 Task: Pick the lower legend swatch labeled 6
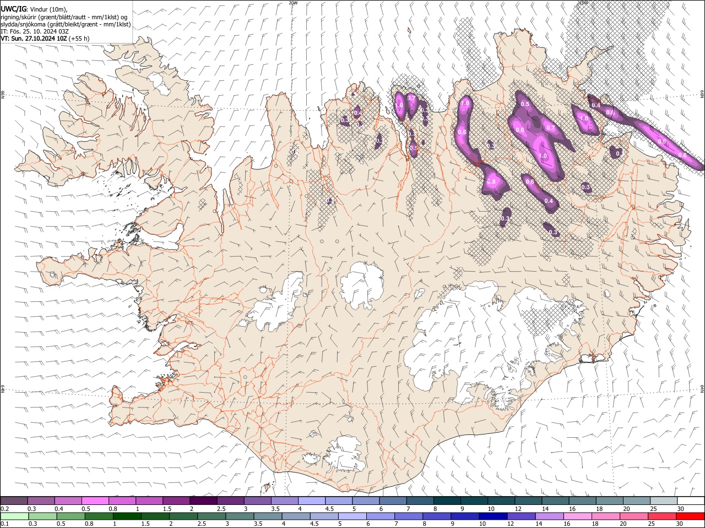[x=381, y=516]
